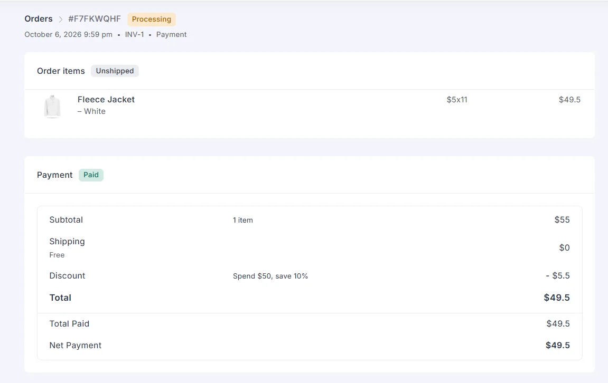Click the Processing status badge
This screenshot has width=608, height=383.
[x=151, y=20]
